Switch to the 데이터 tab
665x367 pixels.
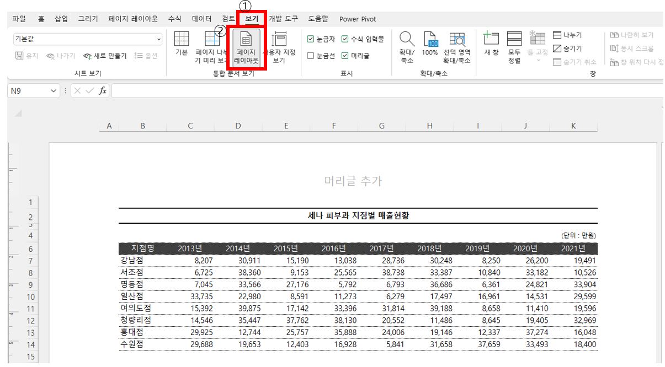coord(201,19)
